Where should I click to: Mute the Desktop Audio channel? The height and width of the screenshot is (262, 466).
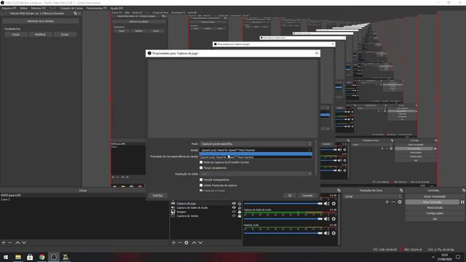click(327, 233)
